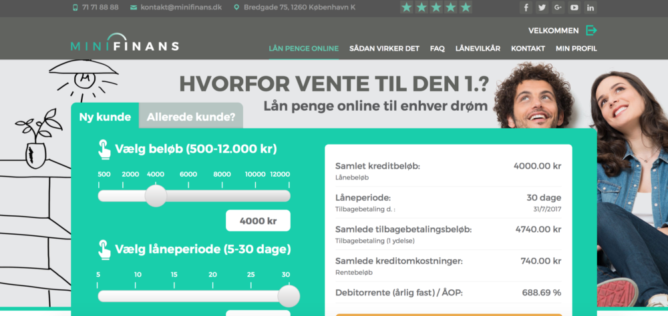The image size is (668, 316).
Task: Click the loan amount slider handle
Action: pos(156,195)
